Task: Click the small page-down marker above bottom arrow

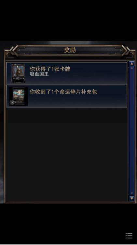Action: (x=132, y=193)
